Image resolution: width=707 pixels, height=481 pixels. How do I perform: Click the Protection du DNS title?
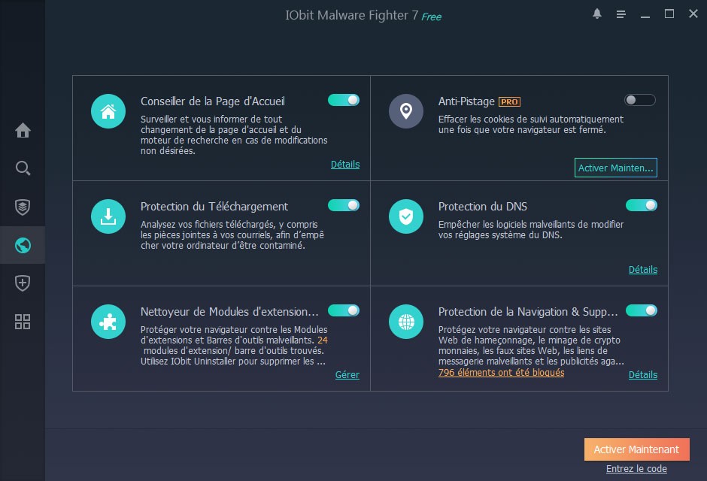pos(482,207)
